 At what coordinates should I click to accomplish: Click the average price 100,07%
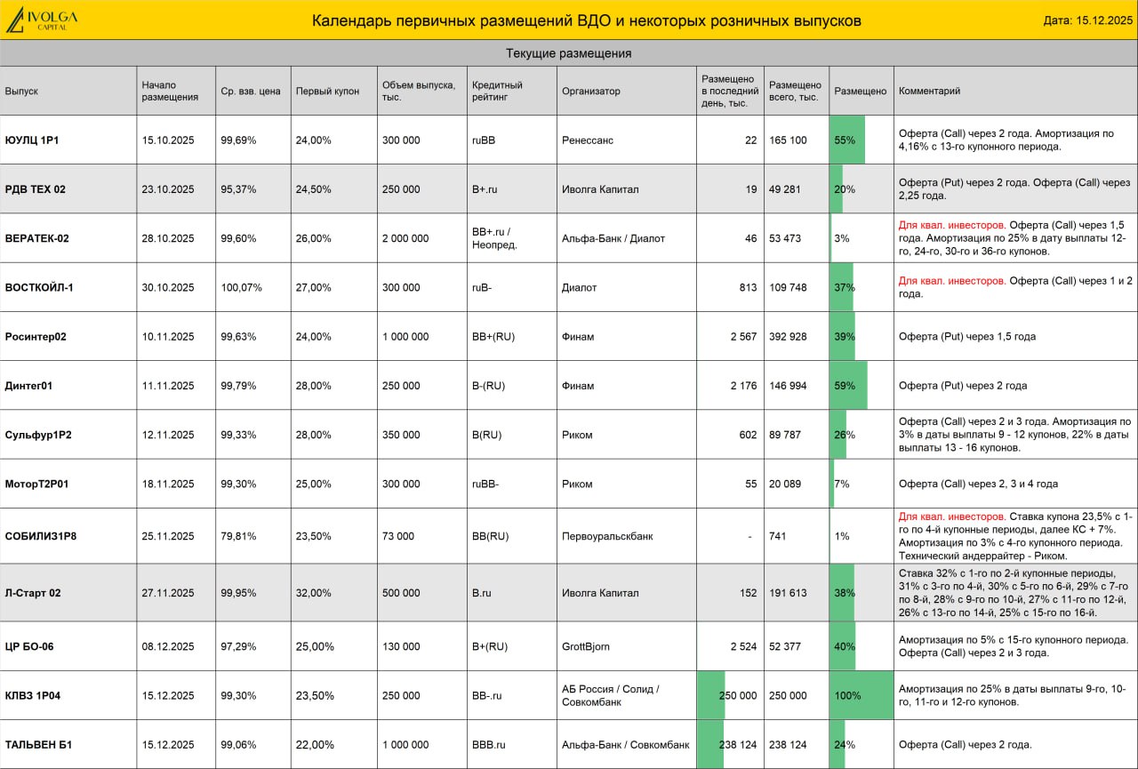pyautogui.click(x=240, y=287)
